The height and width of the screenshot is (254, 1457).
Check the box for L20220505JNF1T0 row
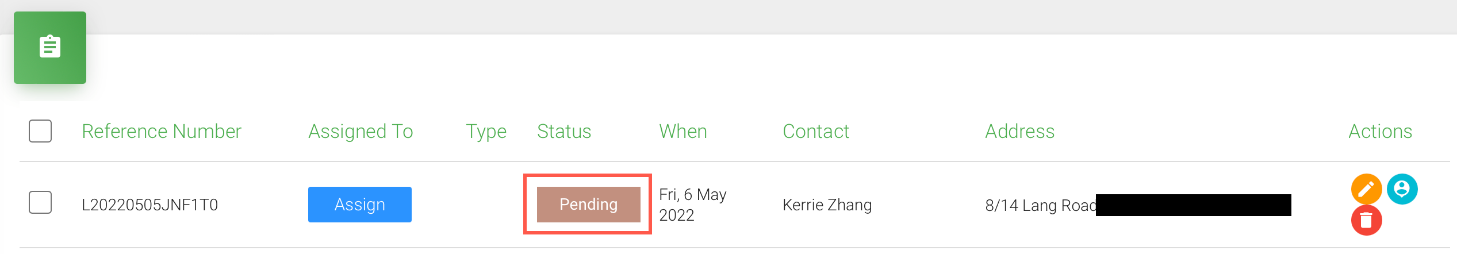(40, 202)
